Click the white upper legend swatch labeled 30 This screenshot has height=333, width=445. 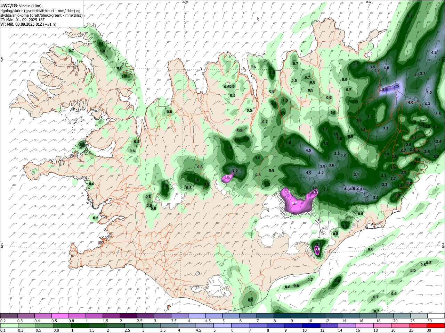point(436,316)
